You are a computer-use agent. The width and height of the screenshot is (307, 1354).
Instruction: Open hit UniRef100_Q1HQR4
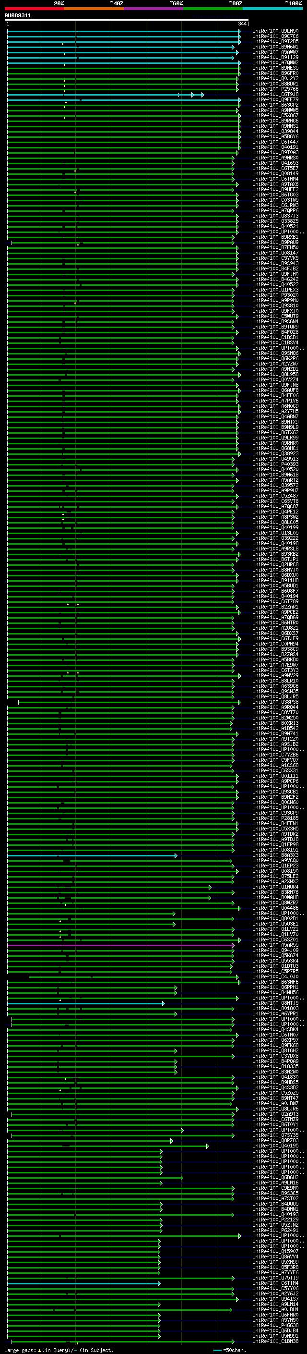(275, 888)
